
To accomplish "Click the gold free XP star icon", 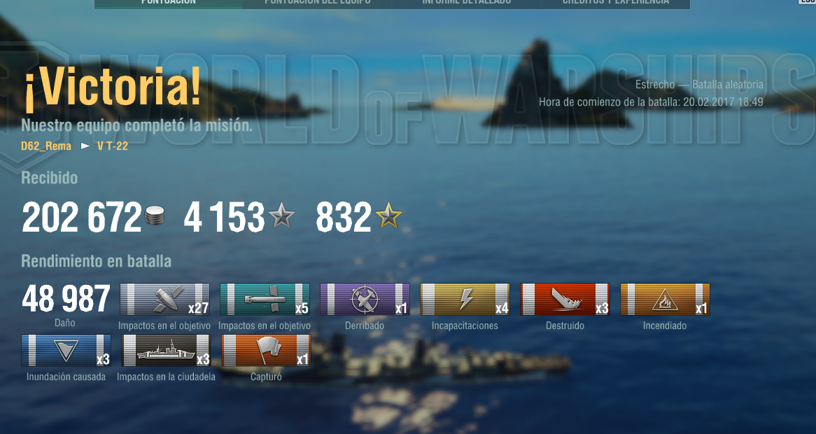I will (388, 216).
